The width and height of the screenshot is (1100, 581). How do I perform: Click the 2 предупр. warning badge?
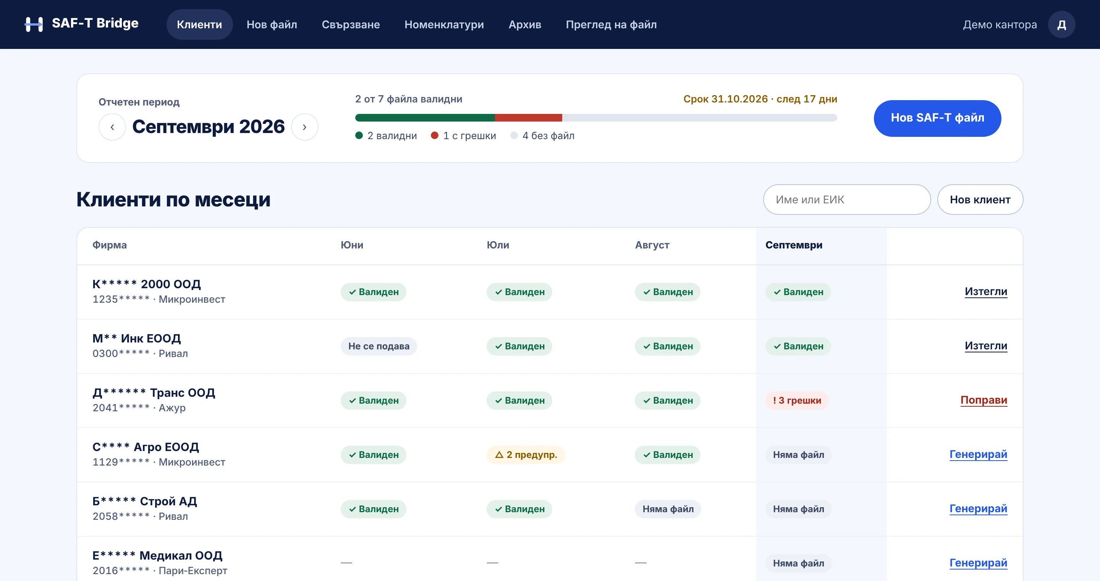click(x=526, y=454)
